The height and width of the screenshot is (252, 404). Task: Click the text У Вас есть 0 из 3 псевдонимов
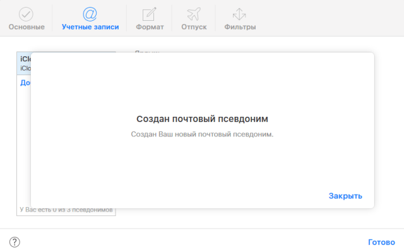click(x=66, y=210)
